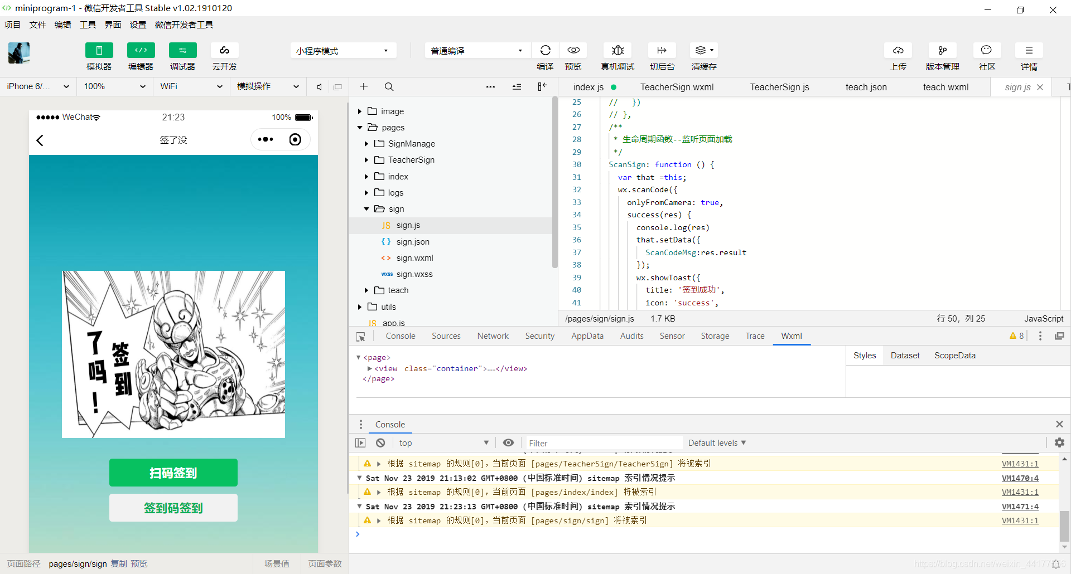Switch to the teach.json tab

(x=866, y=87)
